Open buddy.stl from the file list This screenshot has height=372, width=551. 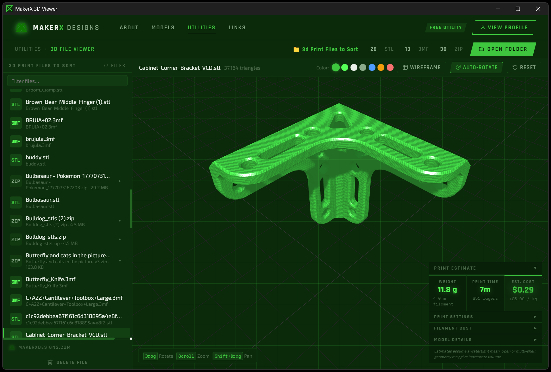pyautogui.click(x=66, y=160)
